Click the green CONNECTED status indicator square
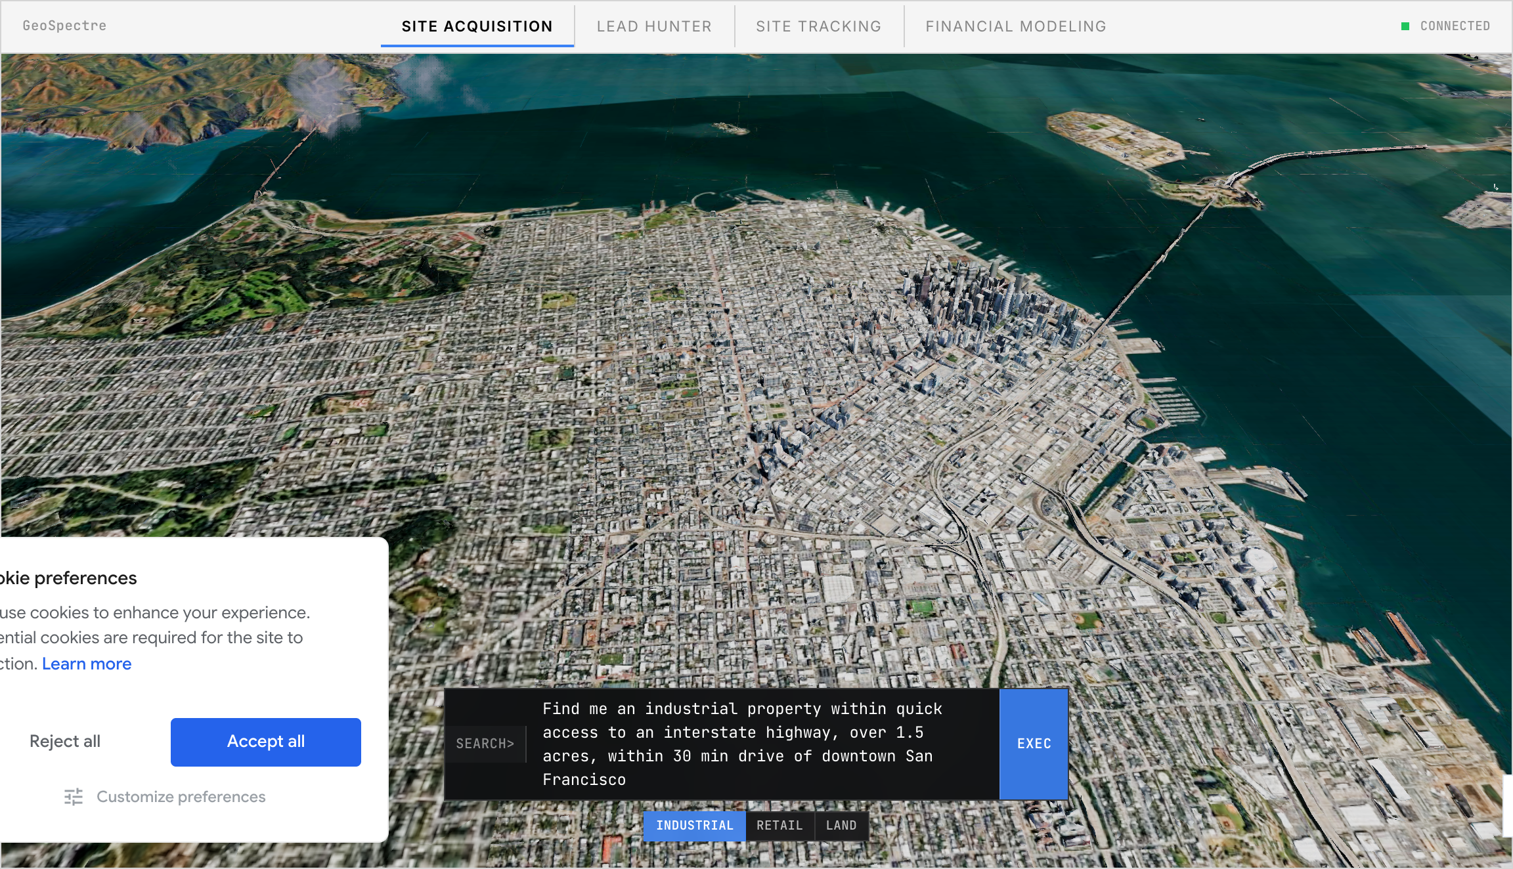This screenshot has height=869, width=1513. [x=1405, y=26]
